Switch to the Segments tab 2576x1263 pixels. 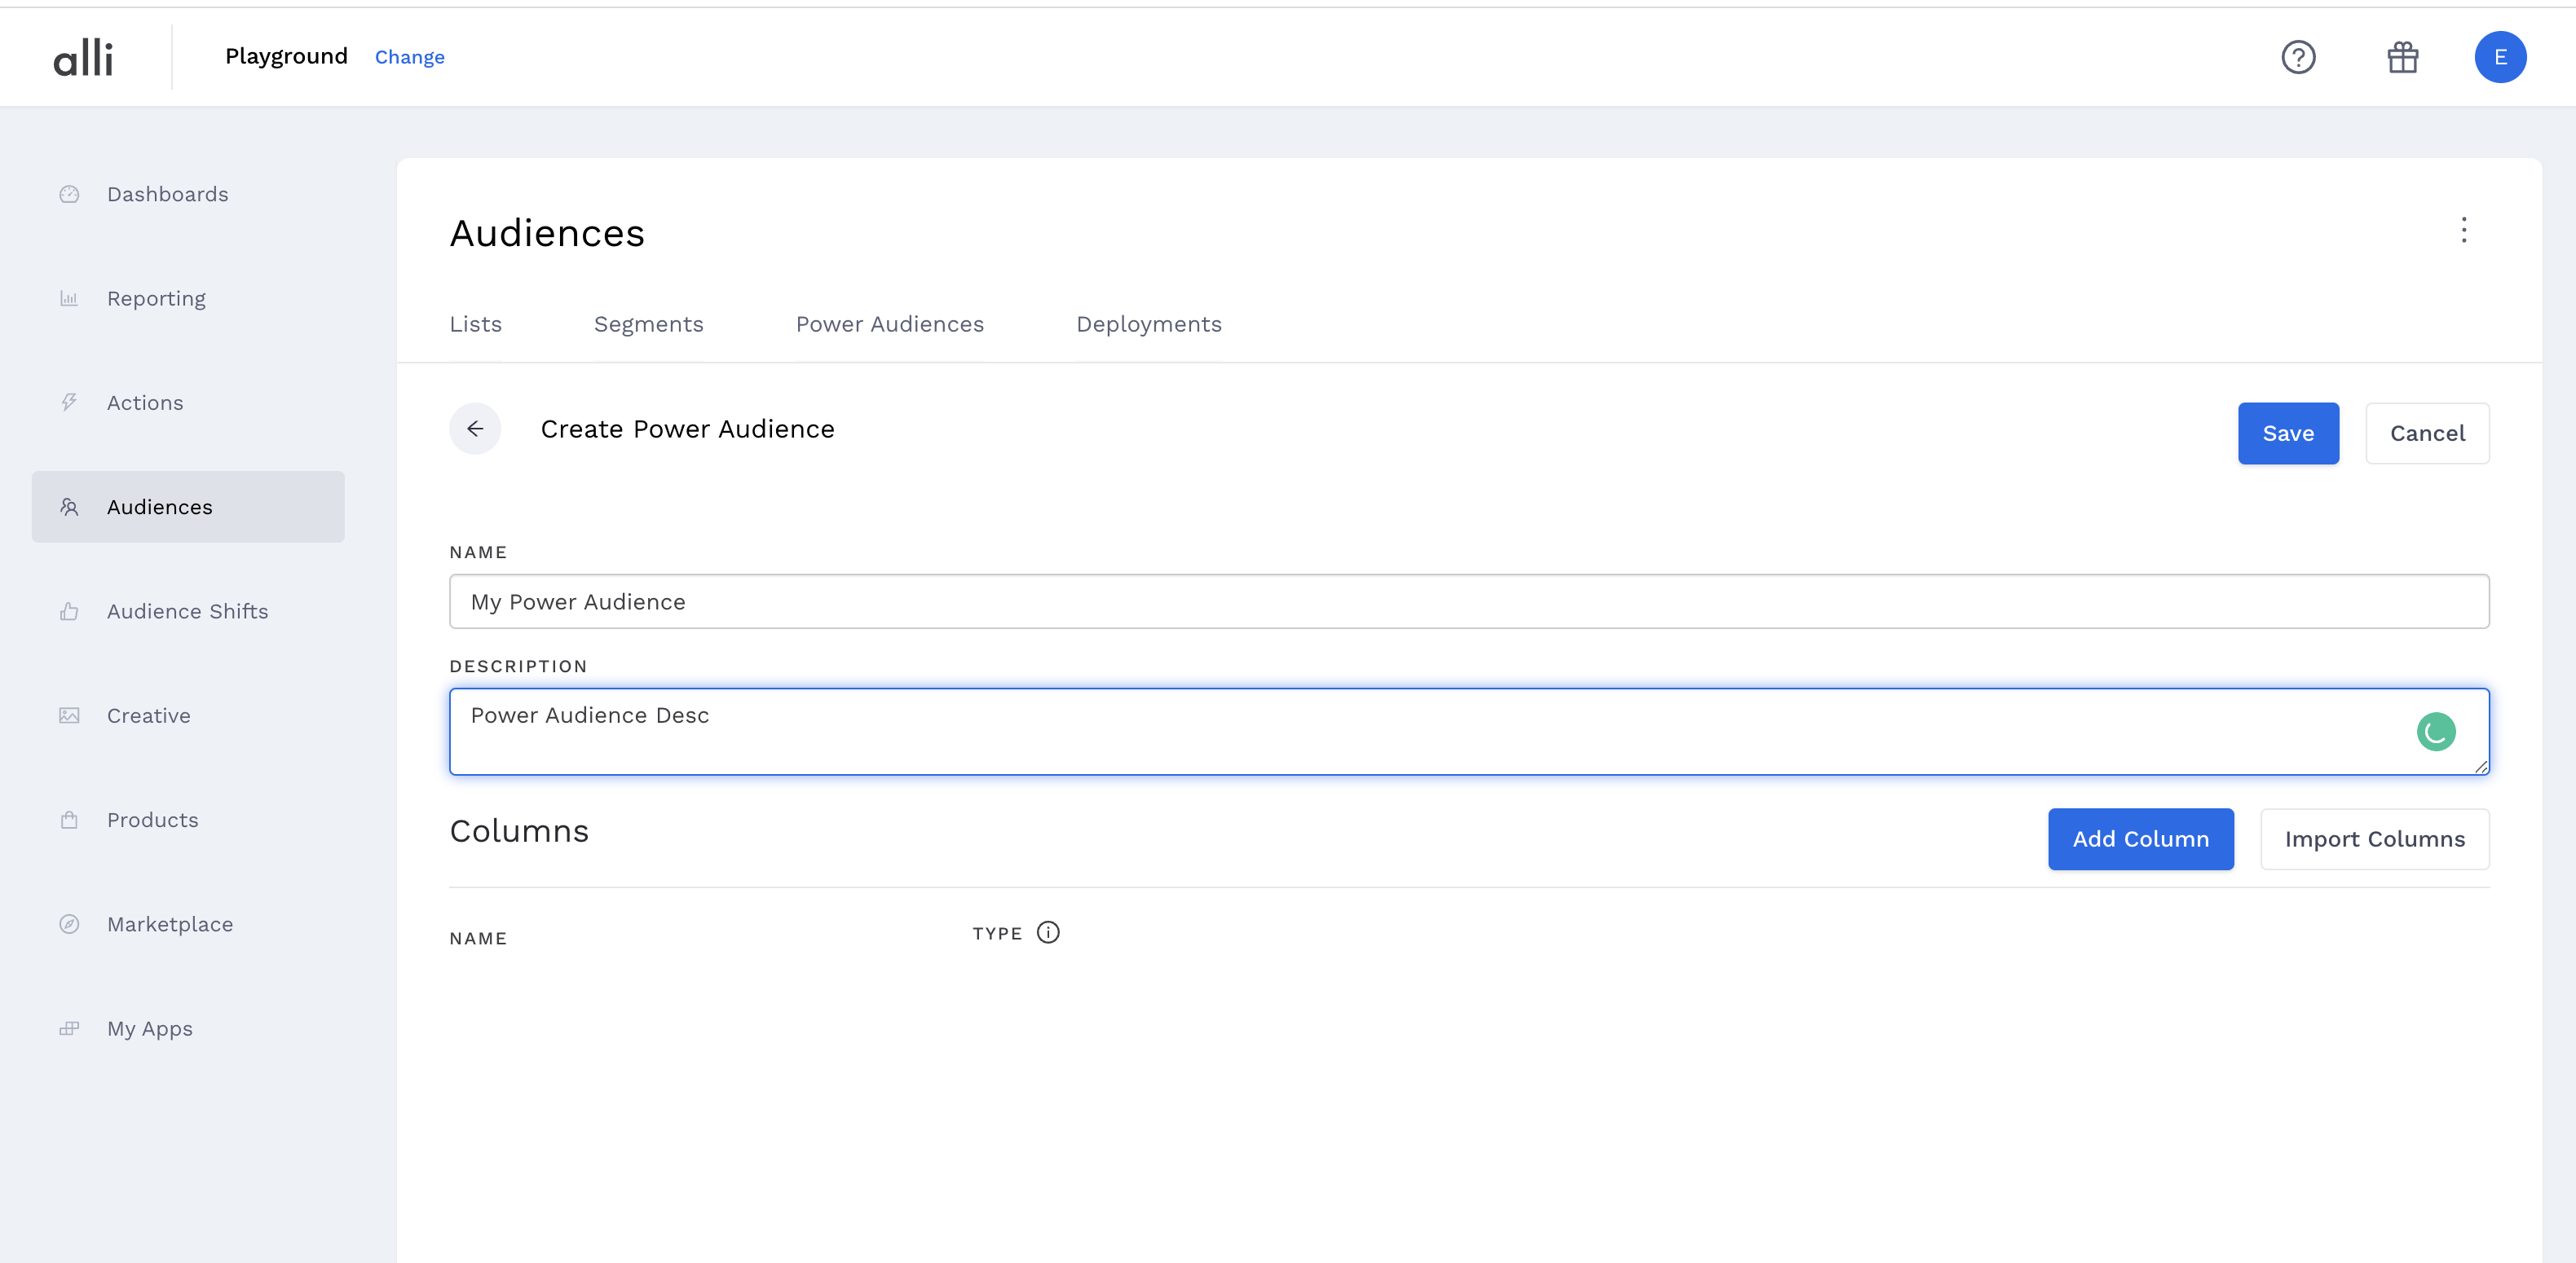(x=648, y=323)
